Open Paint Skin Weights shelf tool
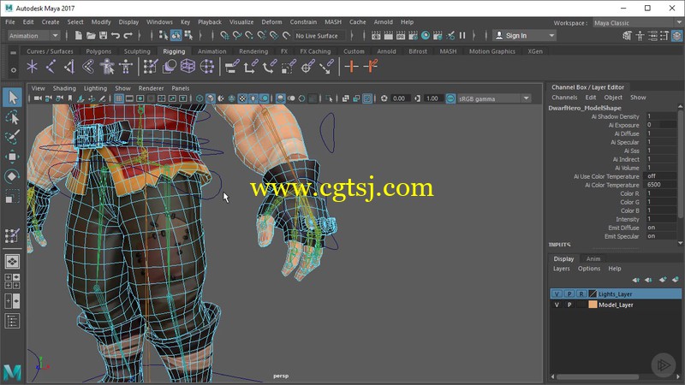The height and width of the screenshot is (385, 685). point(151,67)
